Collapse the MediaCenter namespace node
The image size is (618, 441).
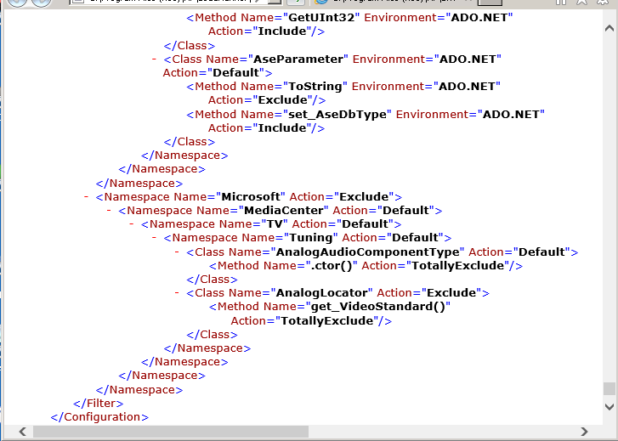(x=109, y=211)
